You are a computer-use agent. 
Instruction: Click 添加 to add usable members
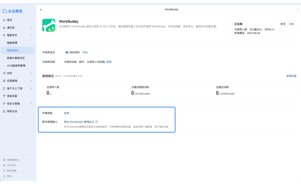[85, 52]
